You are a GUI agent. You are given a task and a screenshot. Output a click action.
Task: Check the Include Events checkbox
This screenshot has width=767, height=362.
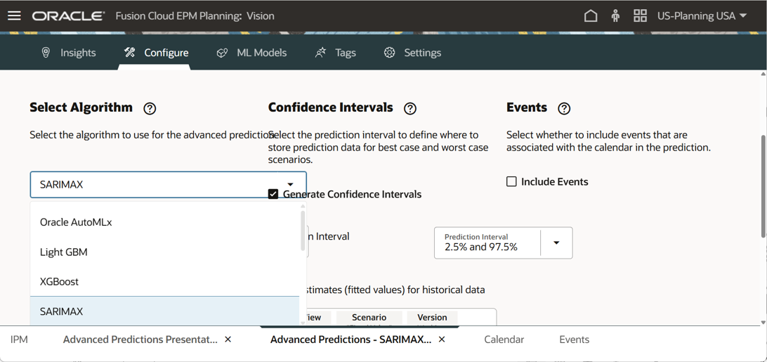tap(511, 182)
